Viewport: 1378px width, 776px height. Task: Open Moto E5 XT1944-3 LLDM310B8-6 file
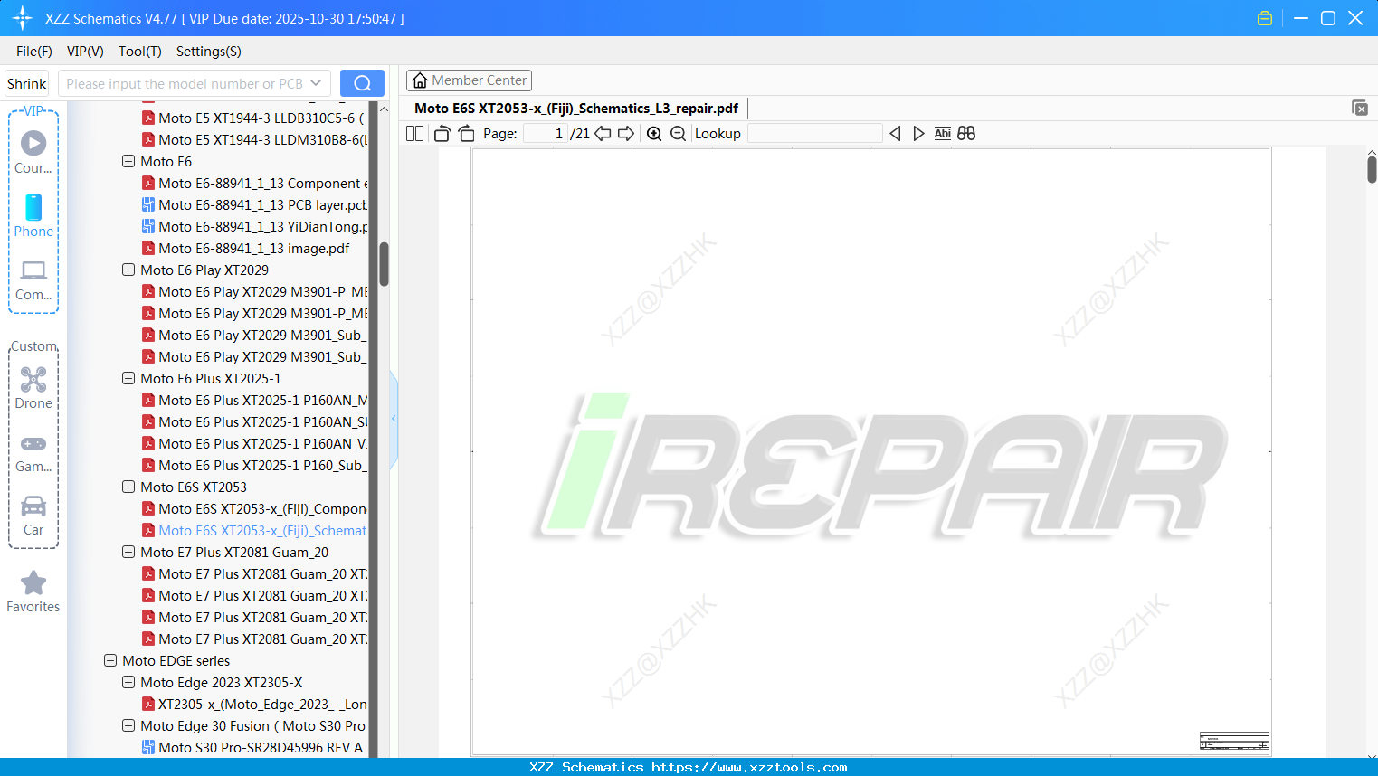[254, 140]
